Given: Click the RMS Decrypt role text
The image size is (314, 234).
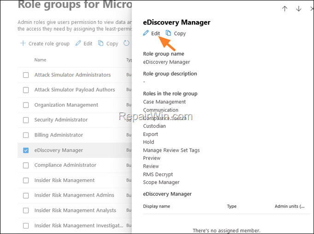Looking at the screenshot, I should [158, 174].
